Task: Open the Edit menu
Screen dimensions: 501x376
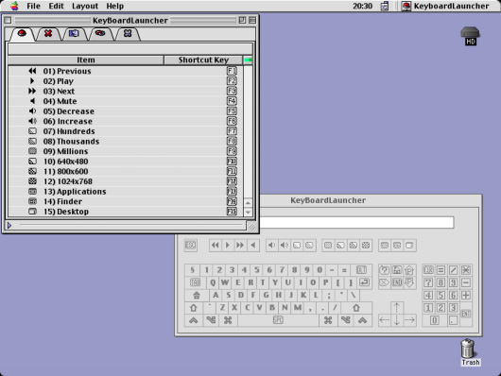Action: point(56,6)
